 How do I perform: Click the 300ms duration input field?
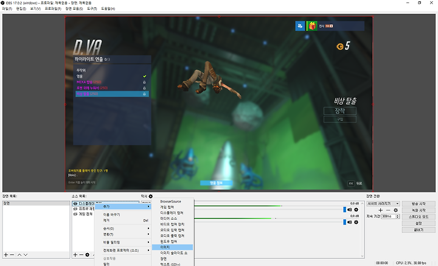[x=389, y=216]
